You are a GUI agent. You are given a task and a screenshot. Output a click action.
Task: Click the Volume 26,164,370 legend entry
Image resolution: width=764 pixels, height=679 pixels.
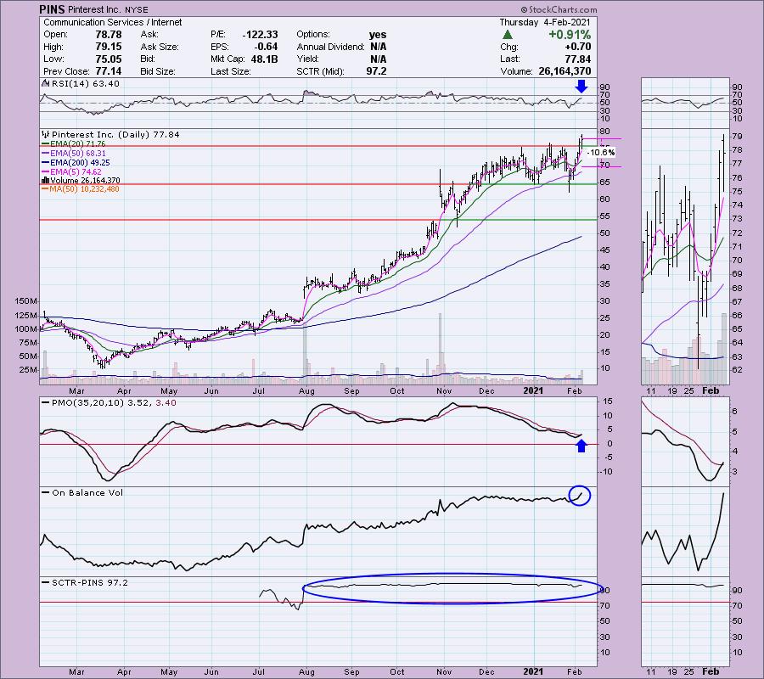click(x=81, y=180)
